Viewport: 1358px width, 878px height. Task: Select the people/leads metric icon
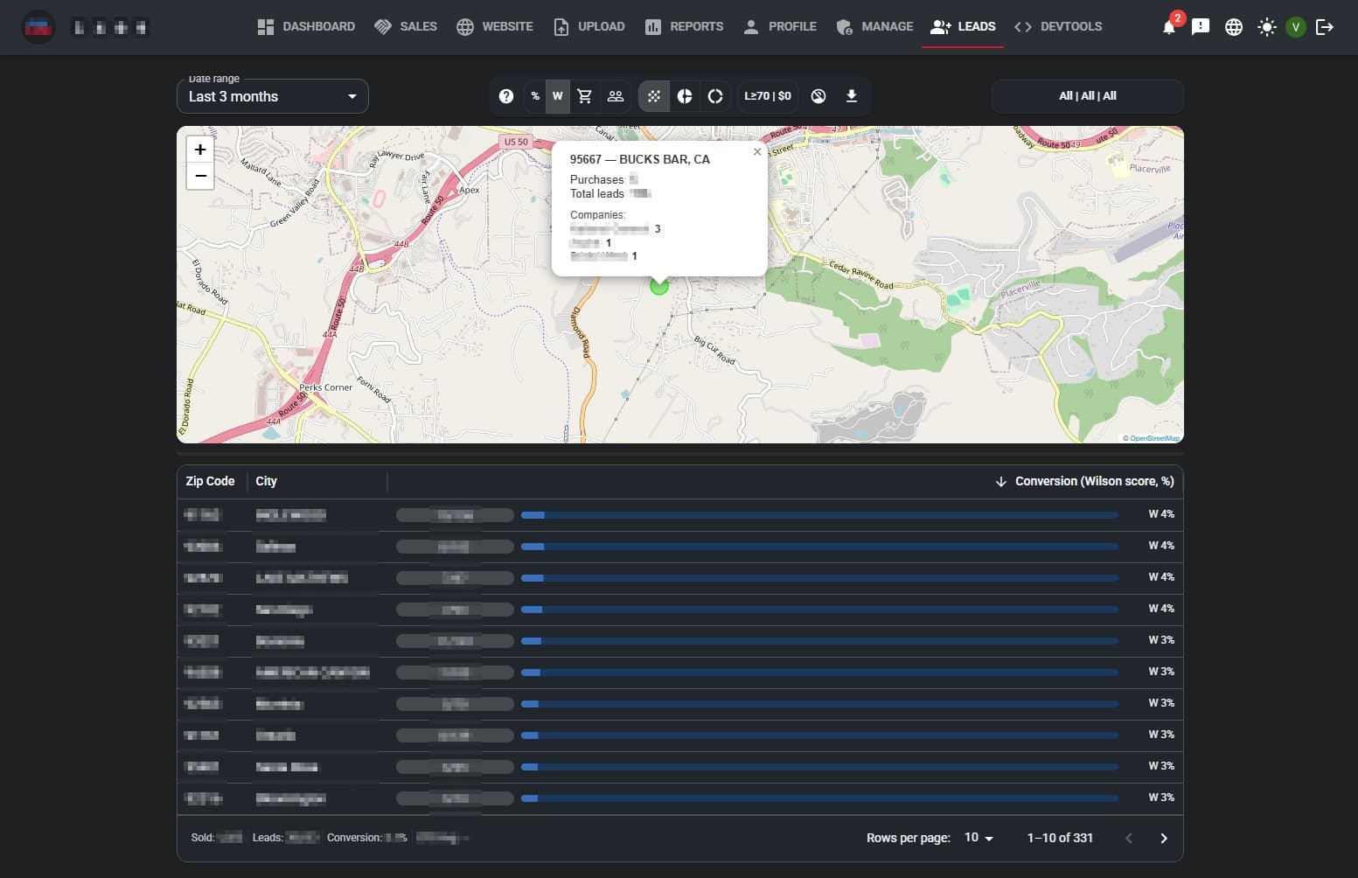[616, 96]
